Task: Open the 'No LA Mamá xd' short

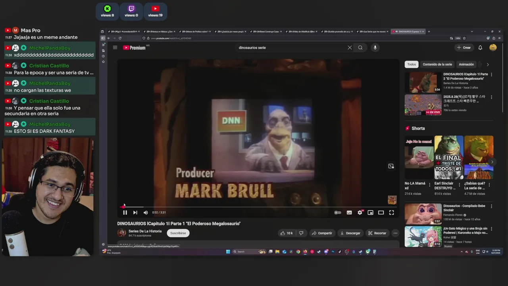Action: pyautogui.click(x=419, y=157)
